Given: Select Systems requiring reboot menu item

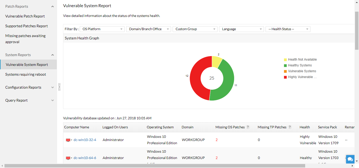Looking at the screenshot, I should pos(26,74).
